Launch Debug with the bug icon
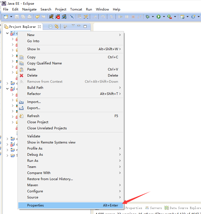This screenshot has width=201, height=214. click(147, 17)
